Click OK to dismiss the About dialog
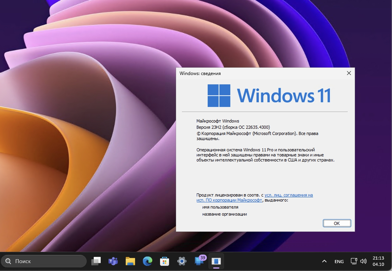The width and height of the screenshot is (392, 271). pos(337,223)
